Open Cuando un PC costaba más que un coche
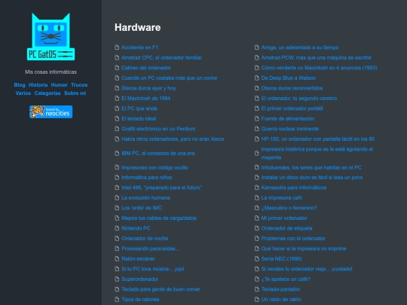Image resolution: width=407 pixels, height=305 pixels. pos(170,78)
